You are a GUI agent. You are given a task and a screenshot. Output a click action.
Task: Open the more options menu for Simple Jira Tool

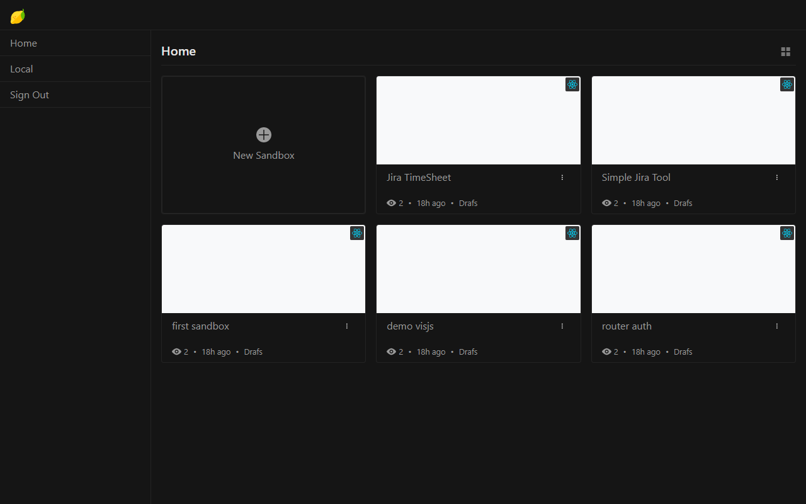pyautogui.click(x=777, y=178)
